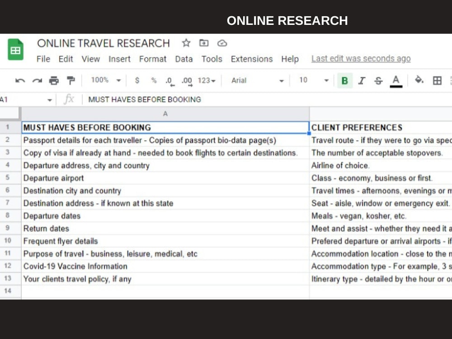This screenshot has height=339, width=452.
Task: Click the move to folder icon
Action: pyautogui.click(x=204, y=43)
